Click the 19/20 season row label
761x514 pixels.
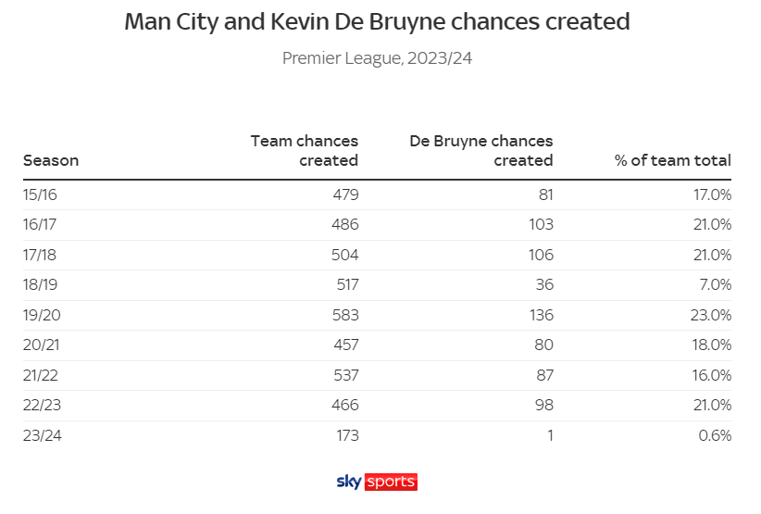[x=42, y=315]
